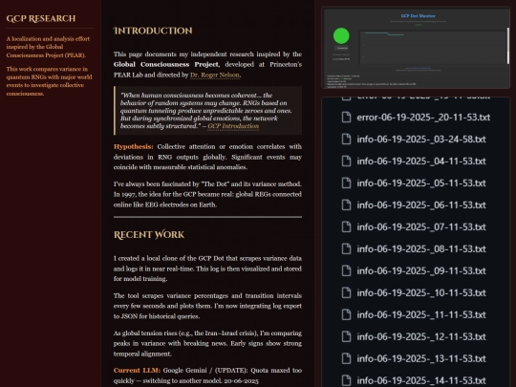Viewport: 516px width, 387px height.
Task: Click the Introduction heading
Action: (x=153, y=31)
